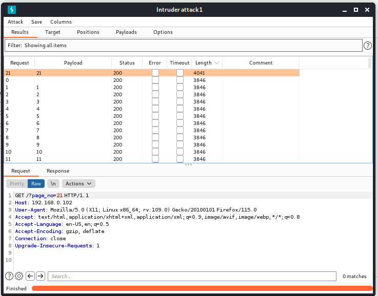The image size is (378, 296).
Task: Switch to the Positions tab
Action: (88, 32)
